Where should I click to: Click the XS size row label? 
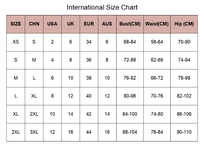pyautogui.click(x=16, y=42)
